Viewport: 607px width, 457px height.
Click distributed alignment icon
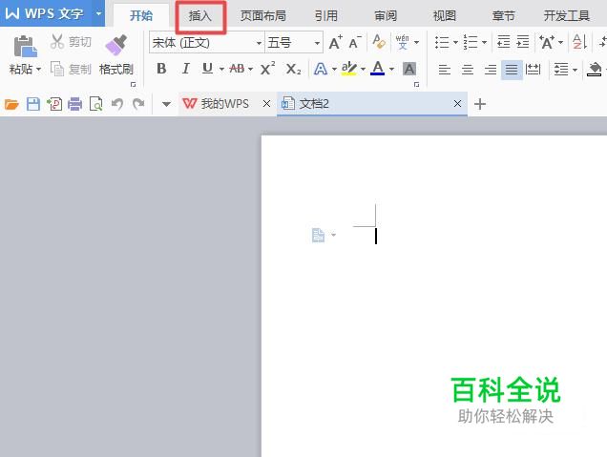(x=534, y=70)
